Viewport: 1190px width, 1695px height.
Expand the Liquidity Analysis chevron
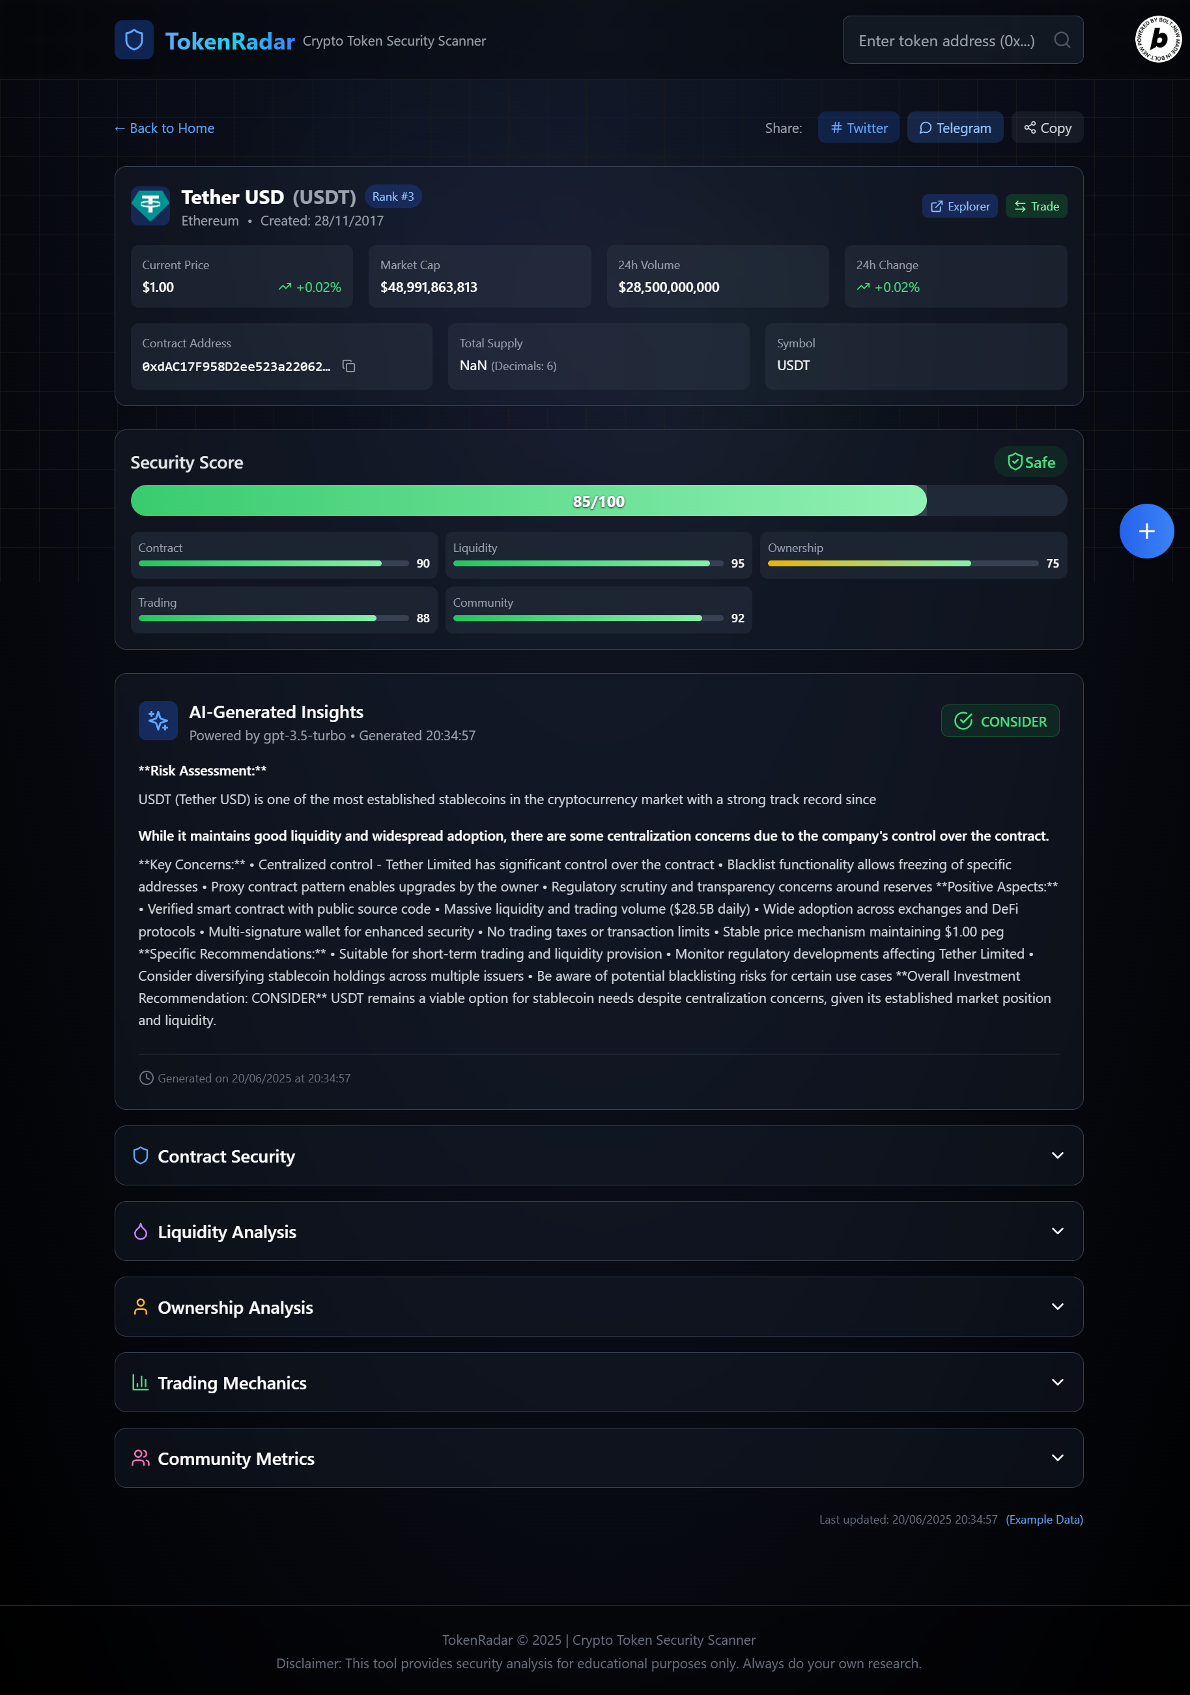[x=1057, y=1232]
